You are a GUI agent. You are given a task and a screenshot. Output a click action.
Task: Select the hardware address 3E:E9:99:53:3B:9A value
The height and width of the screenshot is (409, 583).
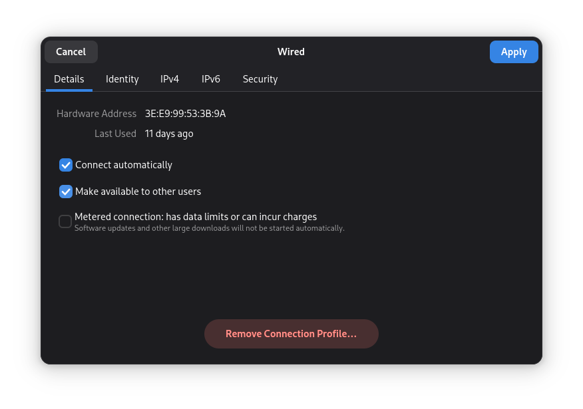tap(185, 114)
